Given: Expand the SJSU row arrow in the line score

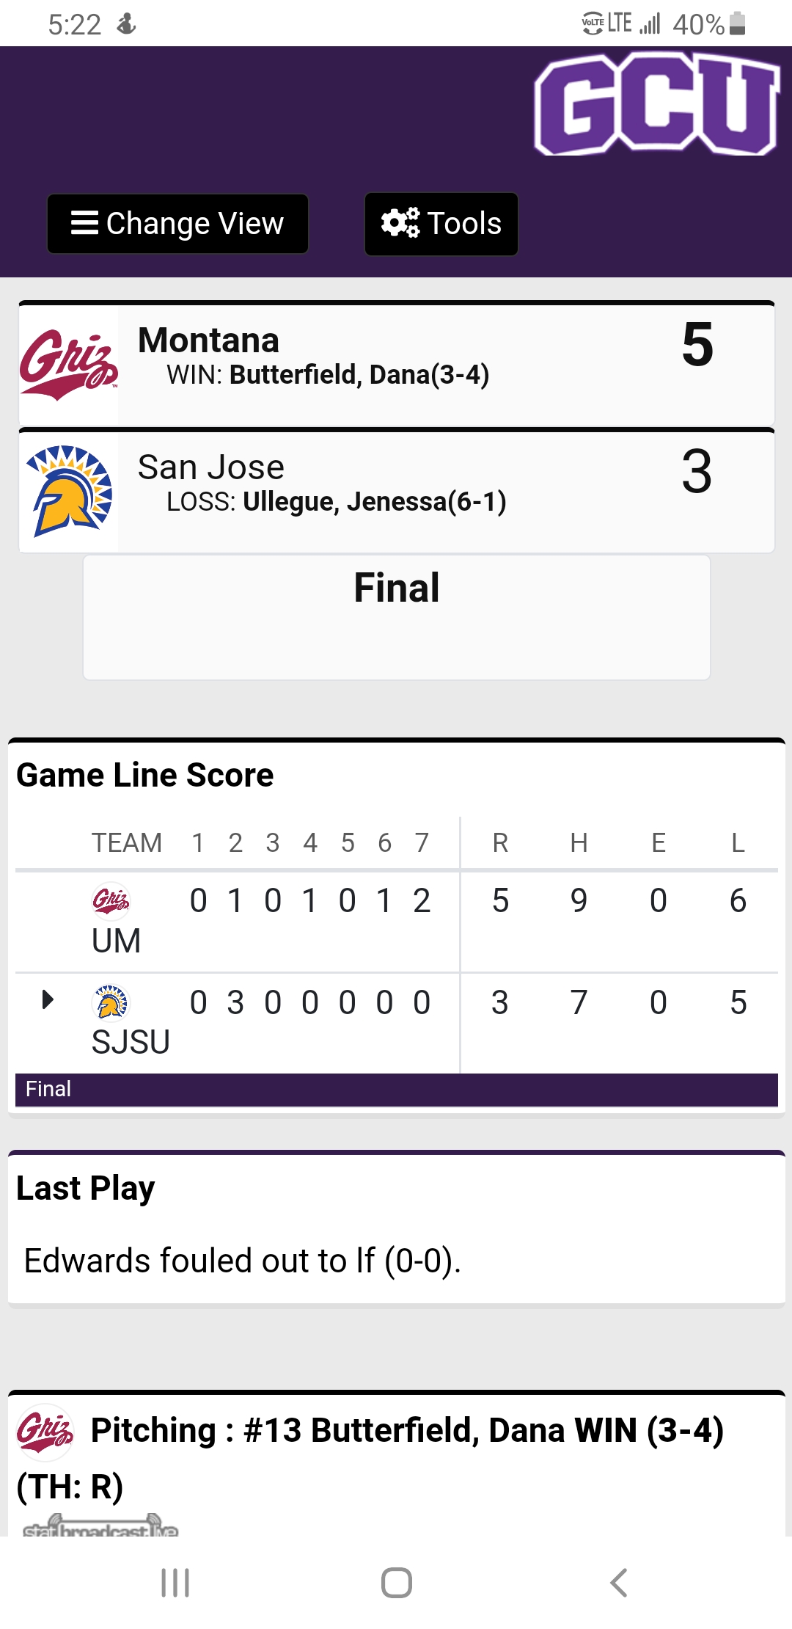Looking at the screenshot, I should coord(48,999).
